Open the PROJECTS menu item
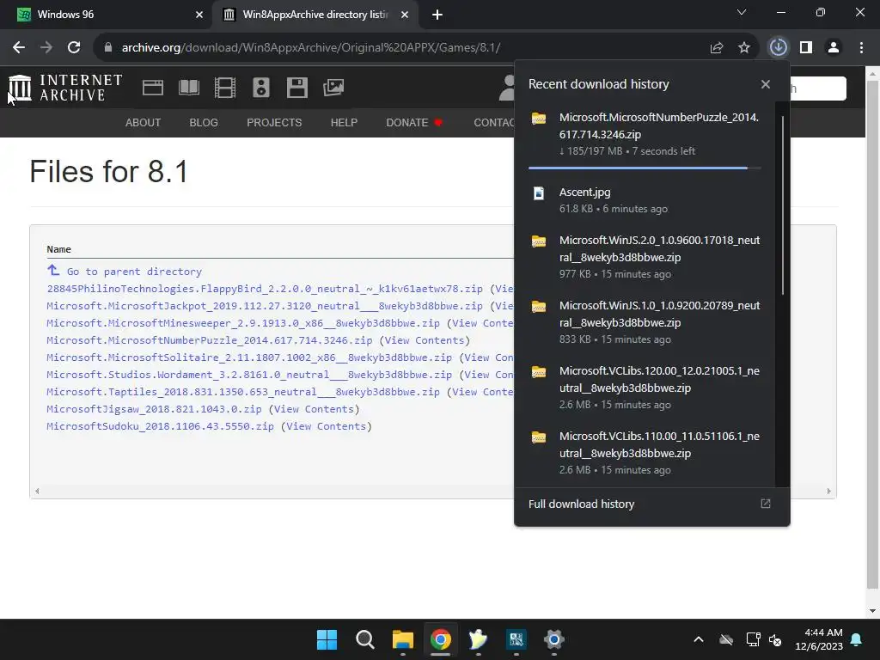Image resolution: width=880 pixels, height=660 pixels. tap(274, 122)
